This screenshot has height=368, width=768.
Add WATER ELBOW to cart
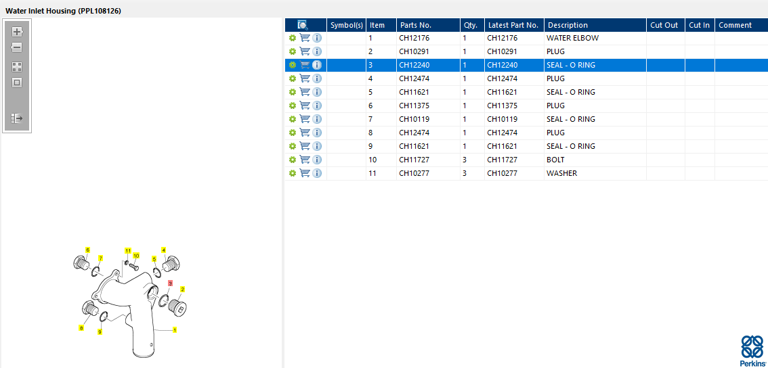click(x=305, y=38)
